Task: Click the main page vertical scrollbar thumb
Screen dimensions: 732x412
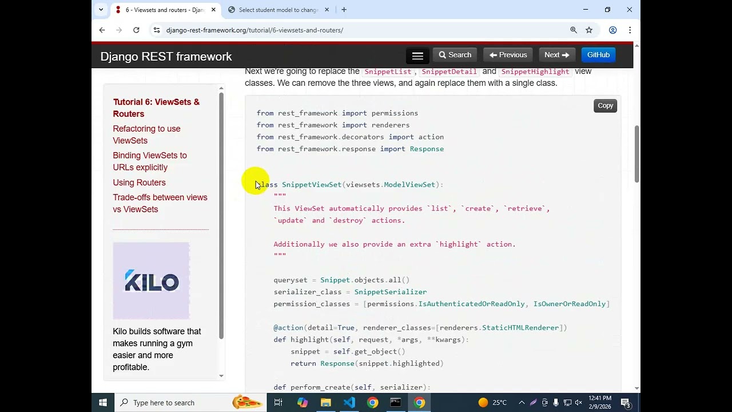Action: pyautogui.click(x=636, y=154)
